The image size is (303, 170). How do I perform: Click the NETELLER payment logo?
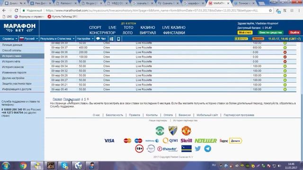tap(205, 141)
